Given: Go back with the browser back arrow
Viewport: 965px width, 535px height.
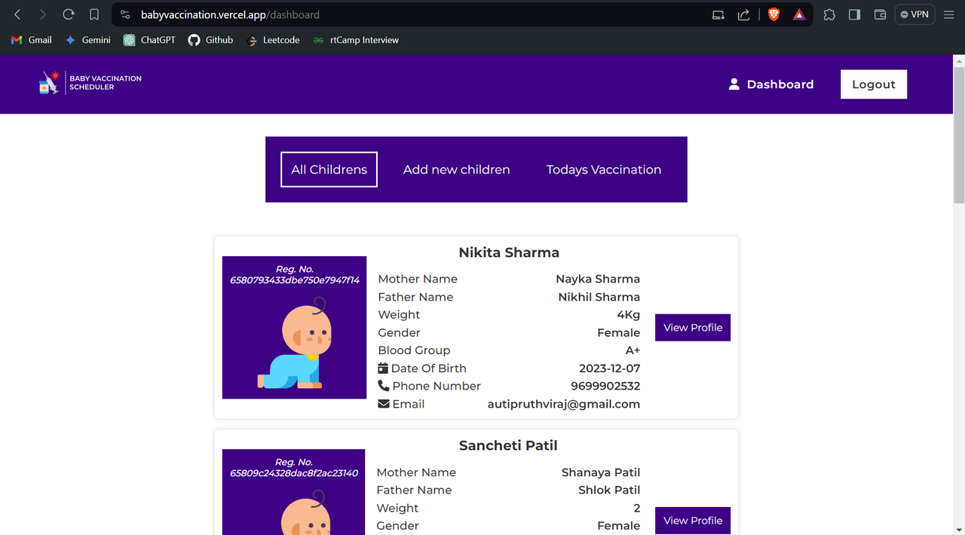Looking at the screenshot, I should [x=18, y=14].
